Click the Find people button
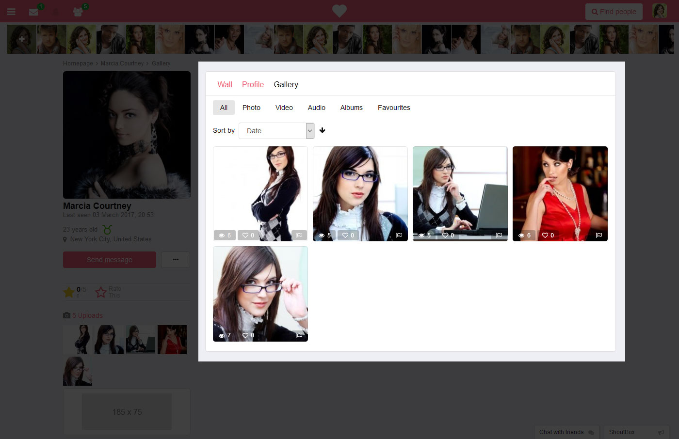 (614, 12)
